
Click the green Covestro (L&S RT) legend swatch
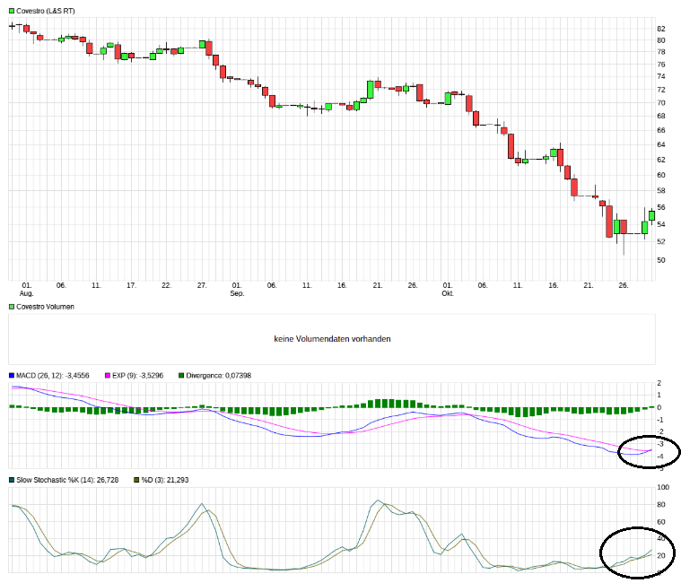click(12, 11)
